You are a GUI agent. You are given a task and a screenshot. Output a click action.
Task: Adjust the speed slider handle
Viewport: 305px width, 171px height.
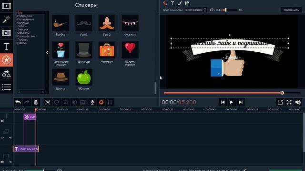(225, 9)
